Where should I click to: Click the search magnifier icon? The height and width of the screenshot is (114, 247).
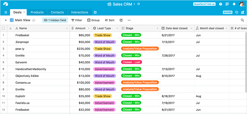pyautogui.click(x=243, y=20)
